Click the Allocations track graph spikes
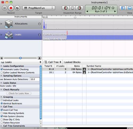The image size is (133, 129). [x=45, y=24]
